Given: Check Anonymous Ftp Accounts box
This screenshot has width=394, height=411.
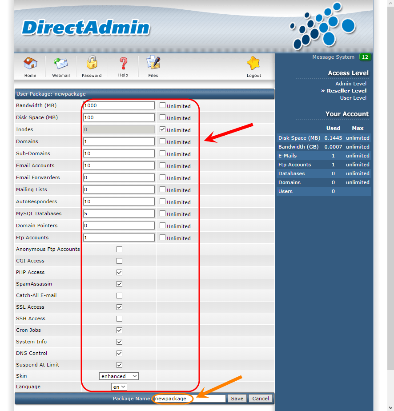Looking at the screenshot, I should 120,249.
